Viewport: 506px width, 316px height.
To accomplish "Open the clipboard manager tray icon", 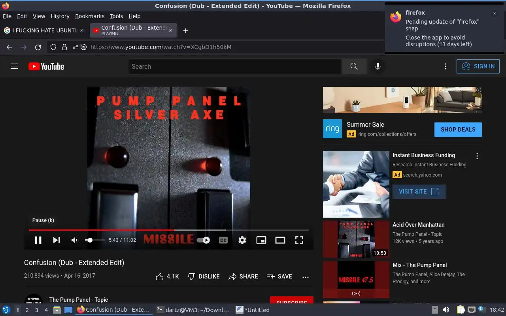I will (461, 310).
